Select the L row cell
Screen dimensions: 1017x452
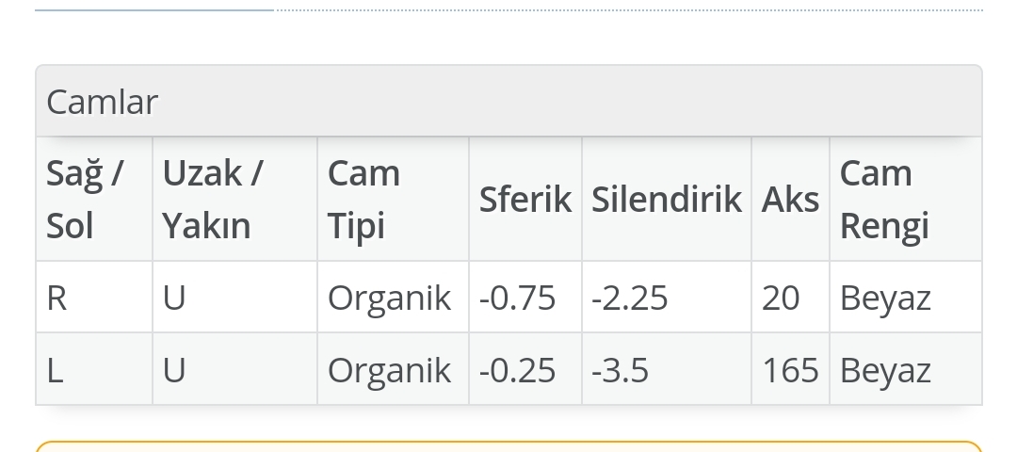(94, 370)
